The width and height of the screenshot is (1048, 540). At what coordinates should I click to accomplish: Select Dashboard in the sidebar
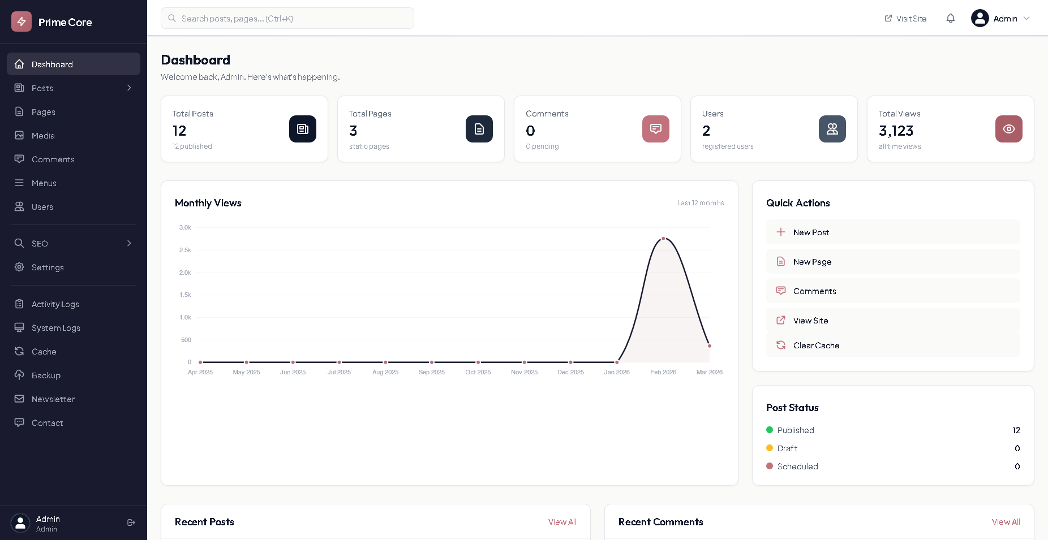click(52, 64)
